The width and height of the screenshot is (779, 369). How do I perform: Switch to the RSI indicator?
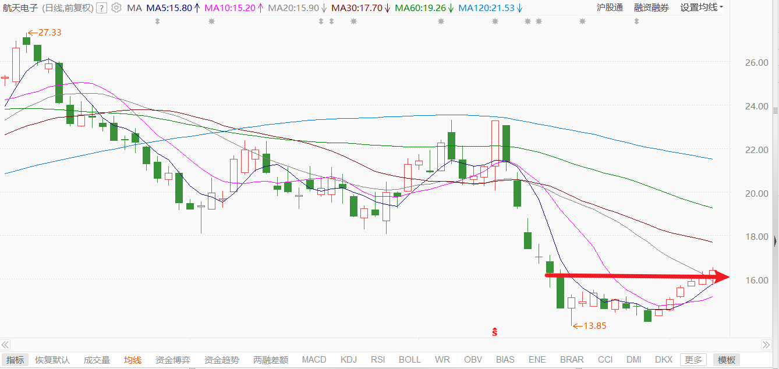379,360
